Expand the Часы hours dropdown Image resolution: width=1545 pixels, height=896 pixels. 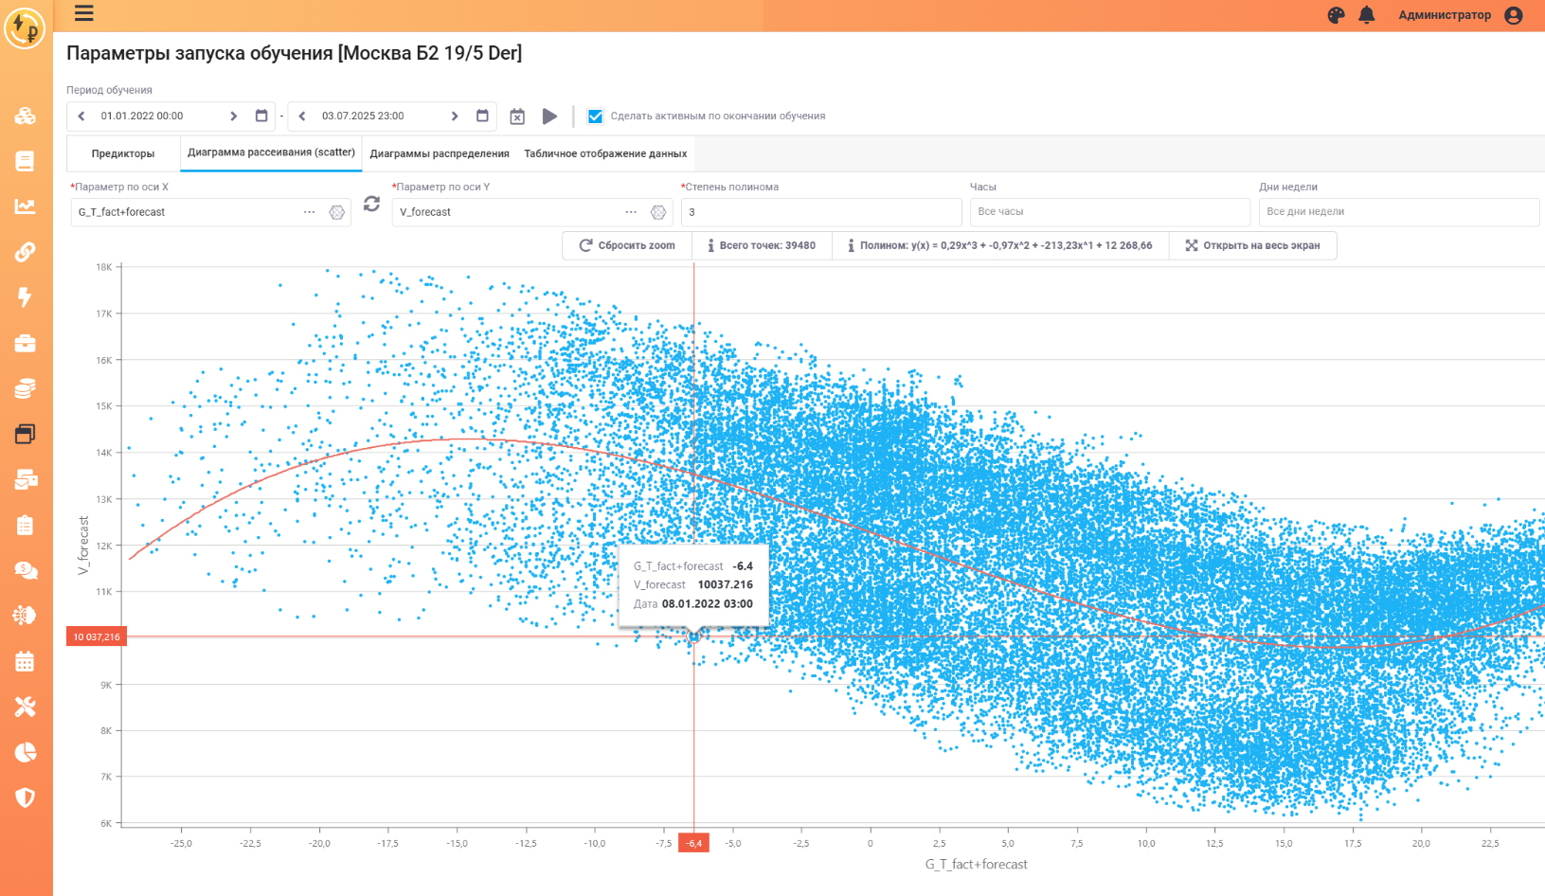point(1109,212)
